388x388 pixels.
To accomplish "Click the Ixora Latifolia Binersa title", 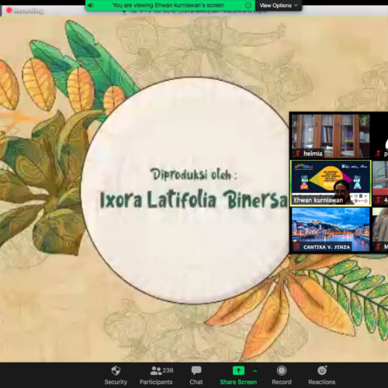I will tap(194, 199).
